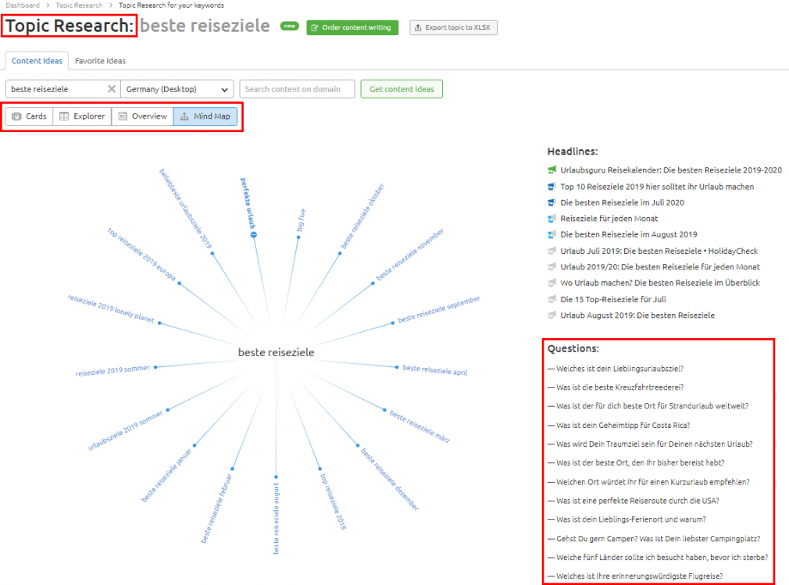Click question Was ist die beste Kreuzfahrtreederei?
789x585 pixels.
point(620,387)
